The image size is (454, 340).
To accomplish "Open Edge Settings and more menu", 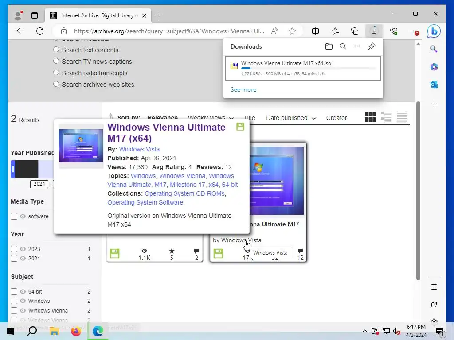I will (x=414, y=31).
